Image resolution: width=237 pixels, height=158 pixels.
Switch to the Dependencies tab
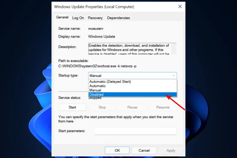[118, 18]
